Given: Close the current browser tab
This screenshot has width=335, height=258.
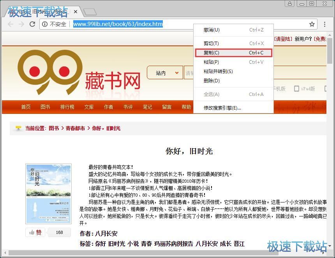Looking at the screenshot, I should (x=76, y=12).
